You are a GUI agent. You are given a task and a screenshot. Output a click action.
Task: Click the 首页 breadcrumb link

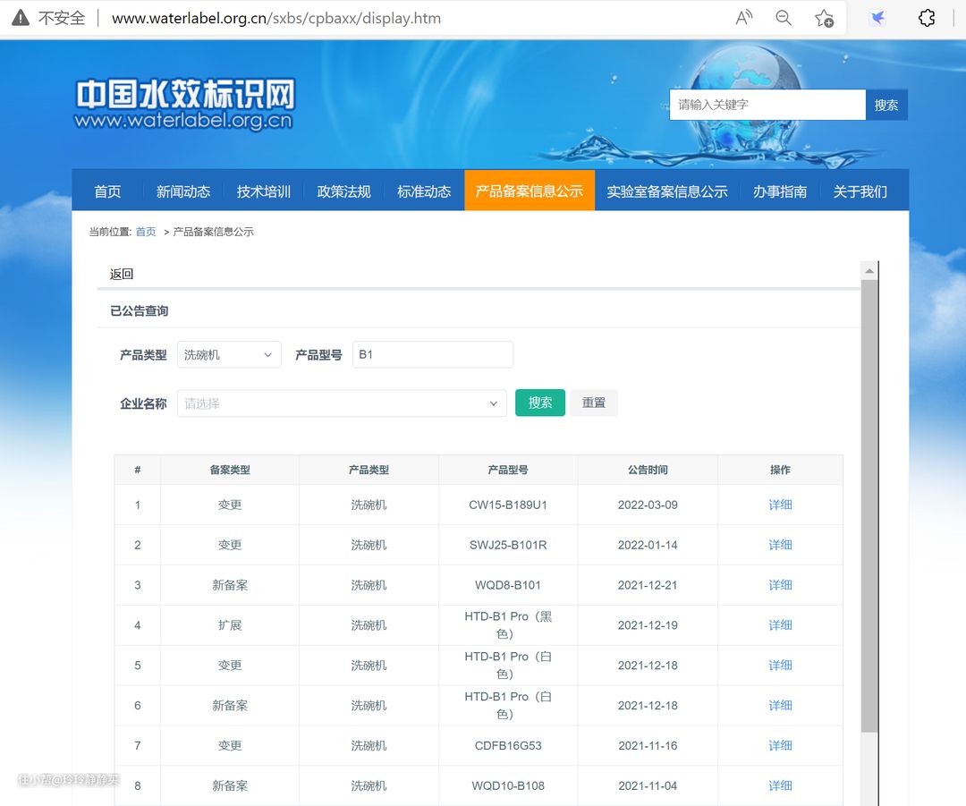click(x=145, y=232)
